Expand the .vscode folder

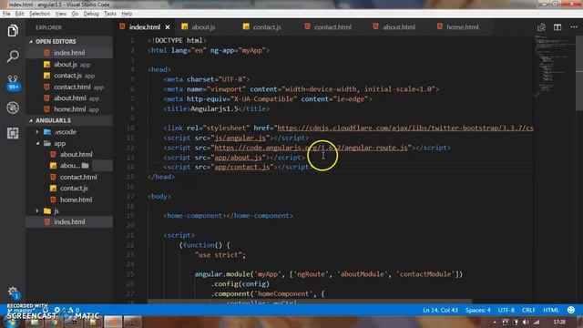pyautogui.click(x=69, y=132)
